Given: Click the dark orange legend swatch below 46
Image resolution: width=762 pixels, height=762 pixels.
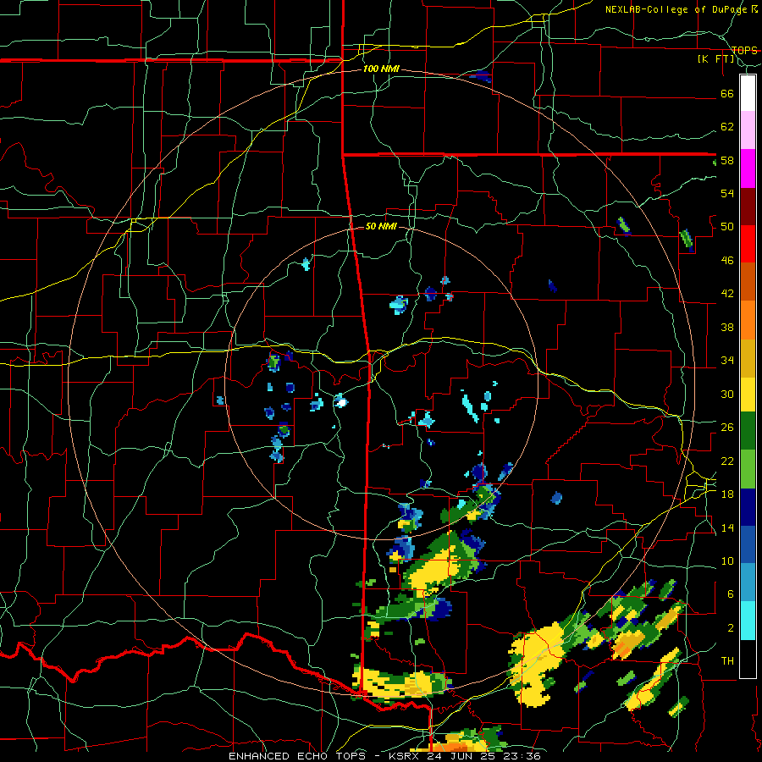Looking at the screenshot, I should click(748, 282).
